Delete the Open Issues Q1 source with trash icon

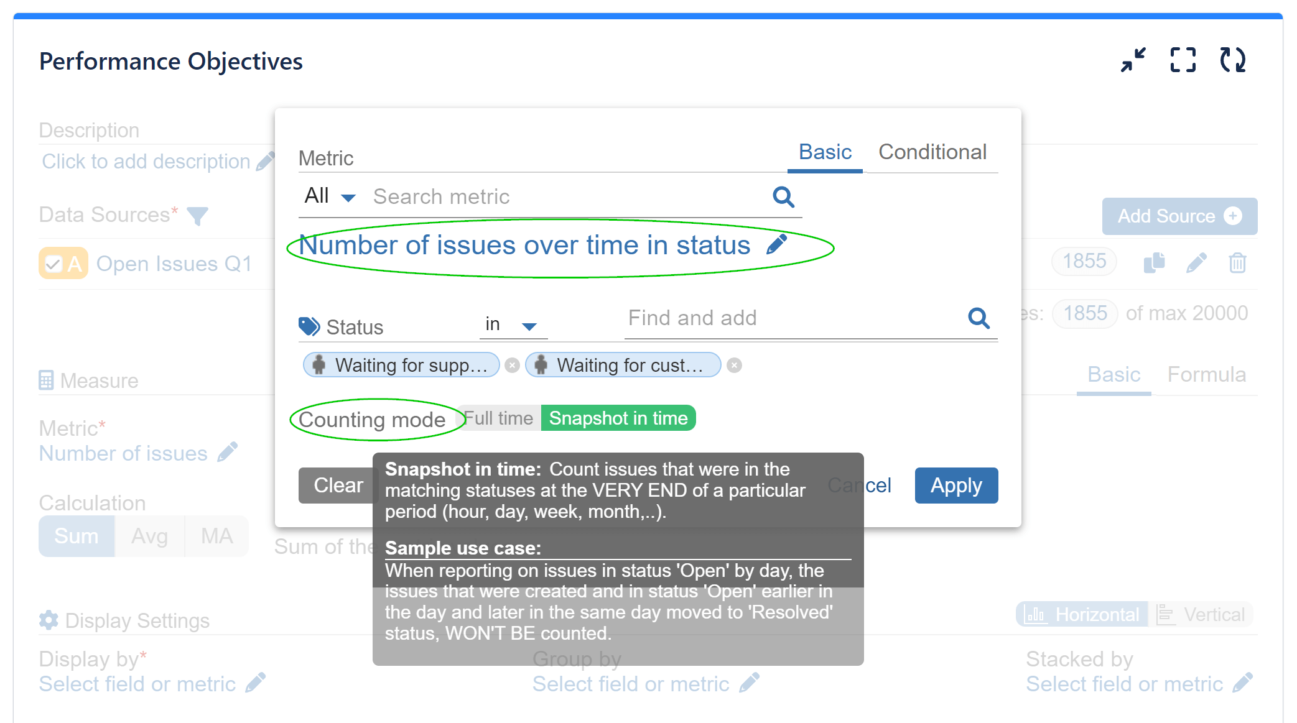point(1237,263)
